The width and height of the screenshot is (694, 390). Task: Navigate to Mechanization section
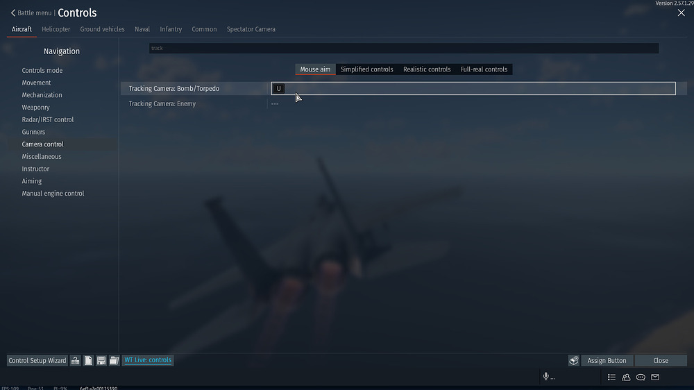tap(42, 95)
